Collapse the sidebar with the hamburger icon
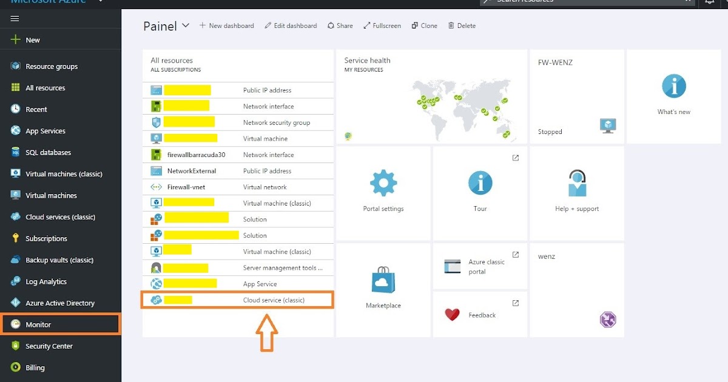 click(15, 18)
